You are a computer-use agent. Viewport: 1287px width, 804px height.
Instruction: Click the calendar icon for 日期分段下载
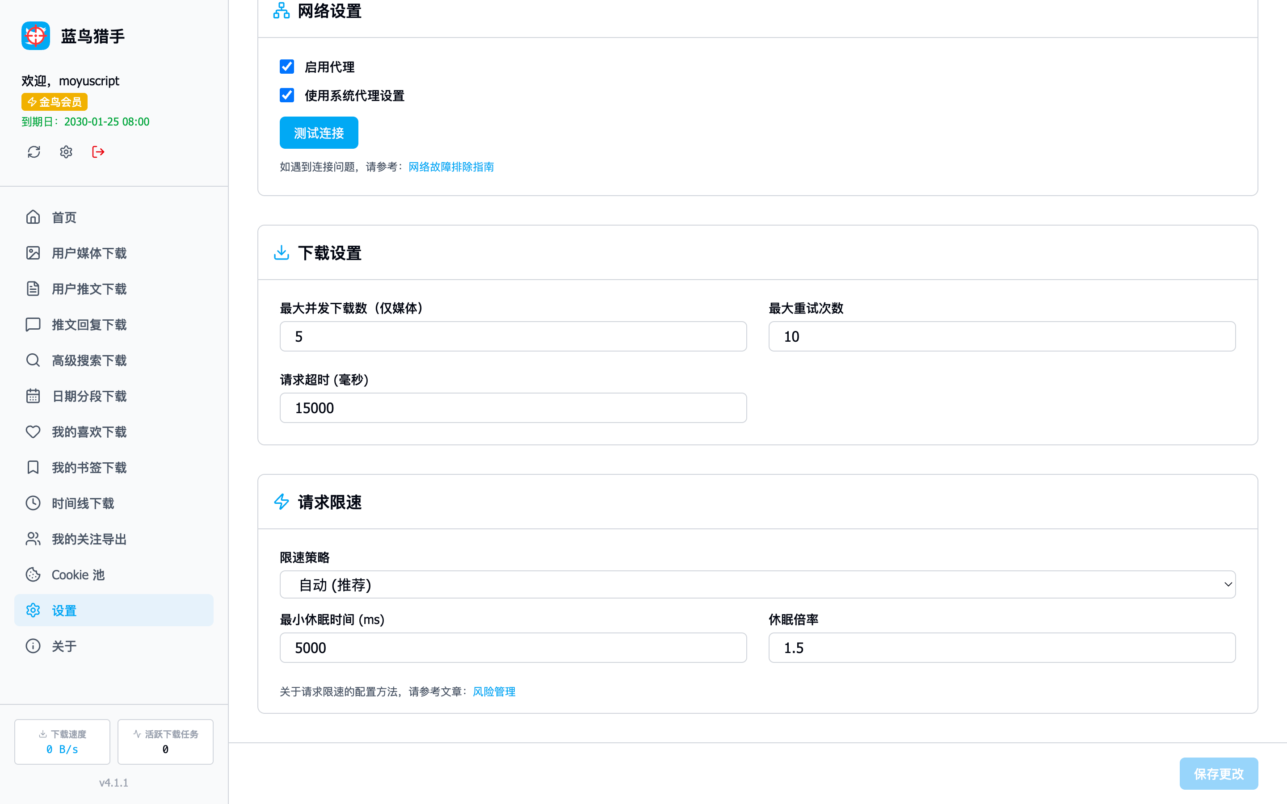click(x=33, y=396)
